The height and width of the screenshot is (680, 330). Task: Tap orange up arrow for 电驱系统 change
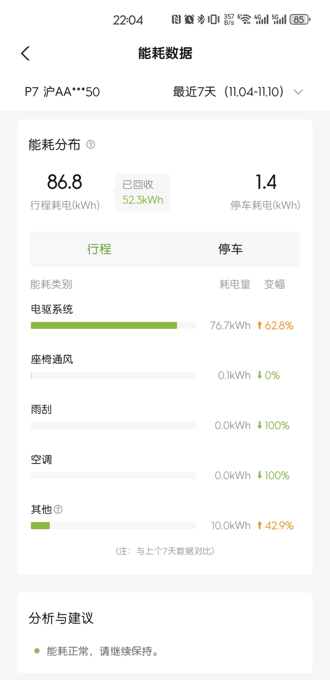[260, 325]
